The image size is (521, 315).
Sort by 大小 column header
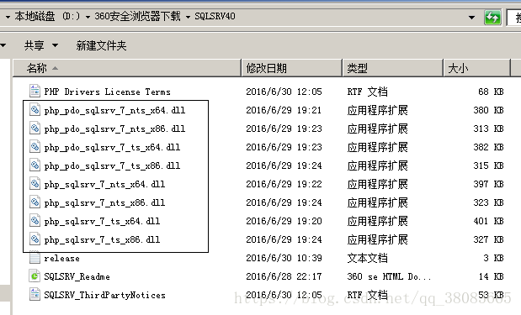[x=476, y=68]
